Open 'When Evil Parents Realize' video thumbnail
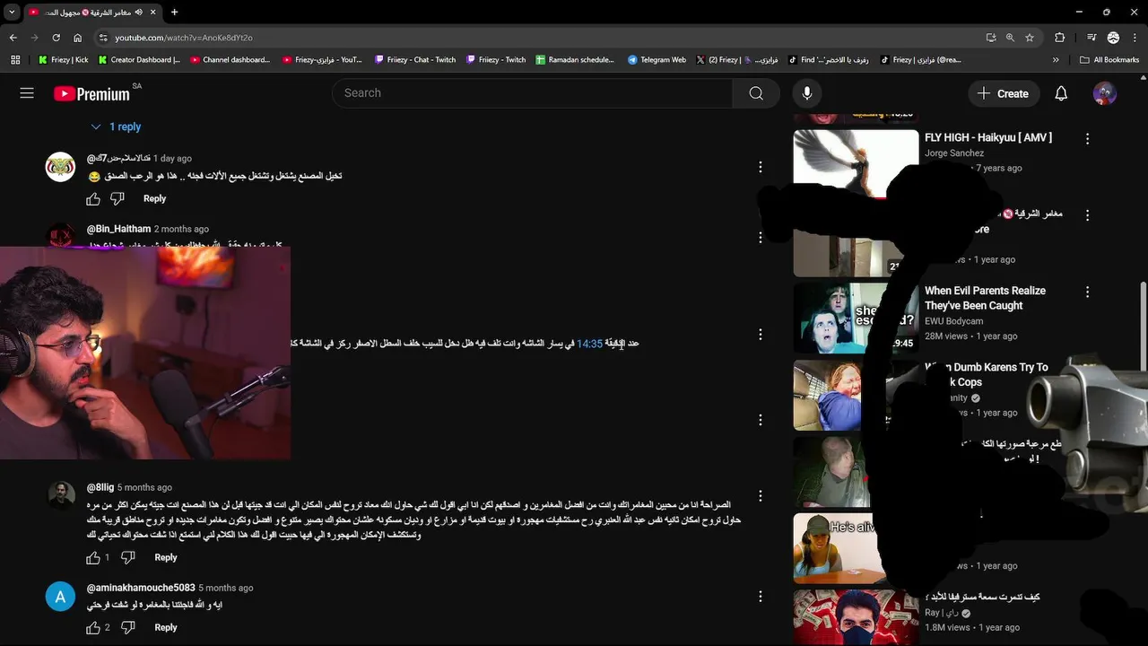The height and width of the screenshot is (646, 1148). (x=856, y=318)
